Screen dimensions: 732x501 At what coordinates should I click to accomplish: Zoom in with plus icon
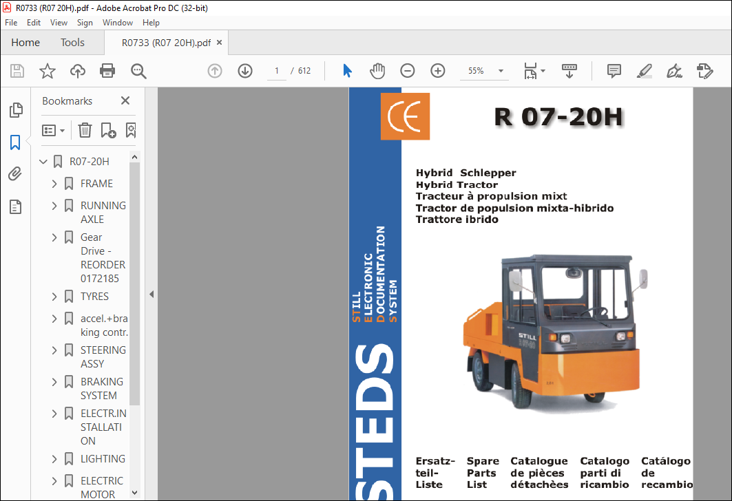point(437,71)
